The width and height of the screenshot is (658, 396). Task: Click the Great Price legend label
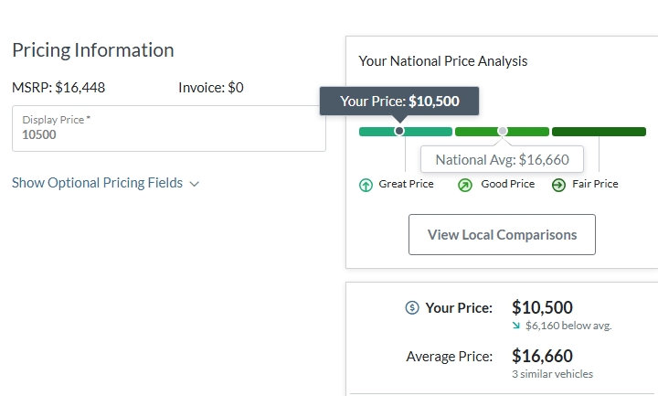pyautogui.click(x=406, y=184)
